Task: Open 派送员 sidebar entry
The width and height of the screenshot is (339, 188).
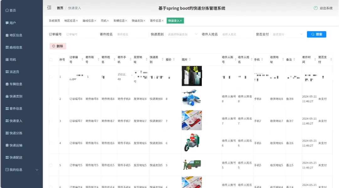Action: click(x=12, y=72)
